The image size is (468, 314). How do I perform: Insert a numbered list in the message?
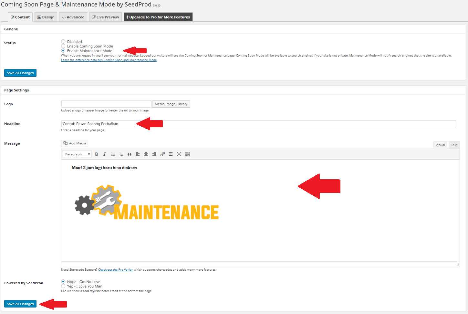[121, 154]
